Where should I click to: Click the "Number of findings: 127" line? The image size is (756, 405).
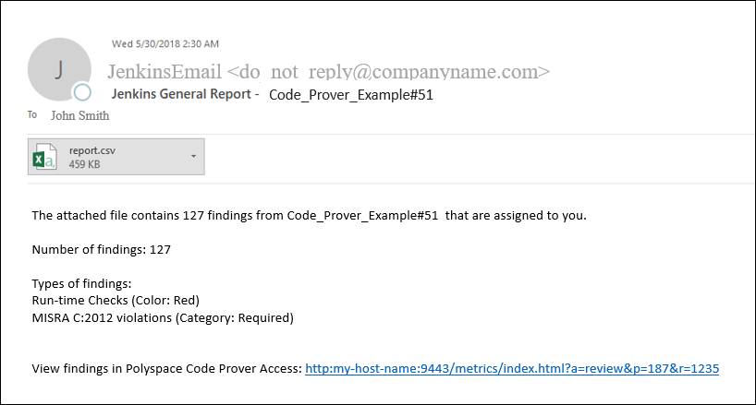[101, 249]
